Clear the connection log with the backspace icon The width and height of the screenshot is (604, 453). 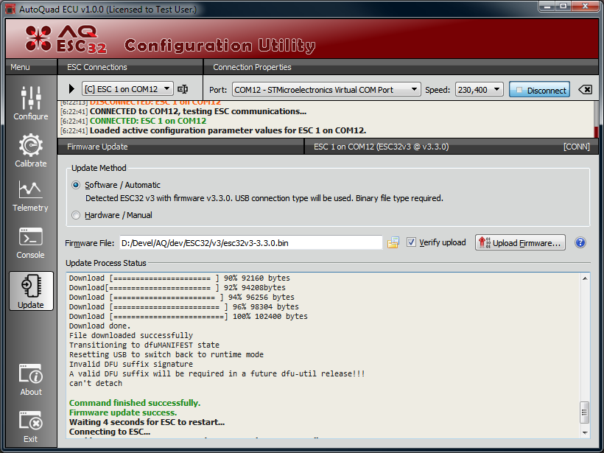click(585, 90)
